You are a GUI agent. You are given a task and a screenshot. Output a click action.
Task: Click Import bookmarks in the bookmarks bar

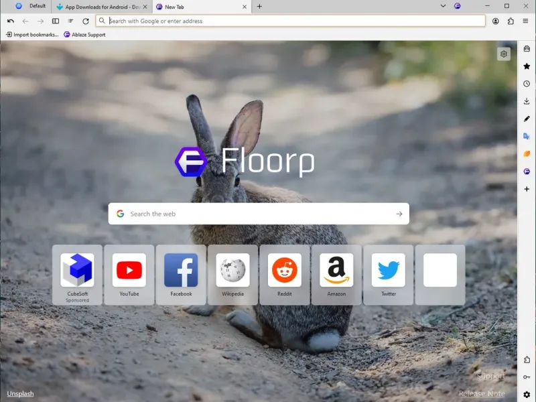[32, 35]
